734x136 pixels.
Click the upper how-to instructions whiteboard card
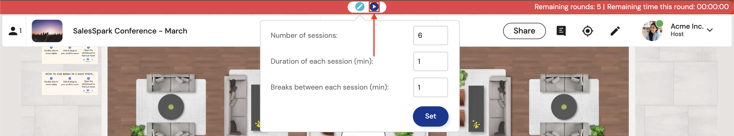click(70, 55)
